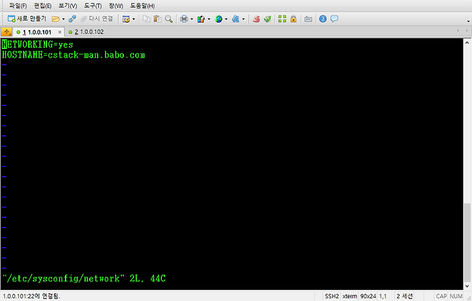Click the 1,1 cursor position entry
This screenshot has width=472, height=301.
(x=383, y=296)
